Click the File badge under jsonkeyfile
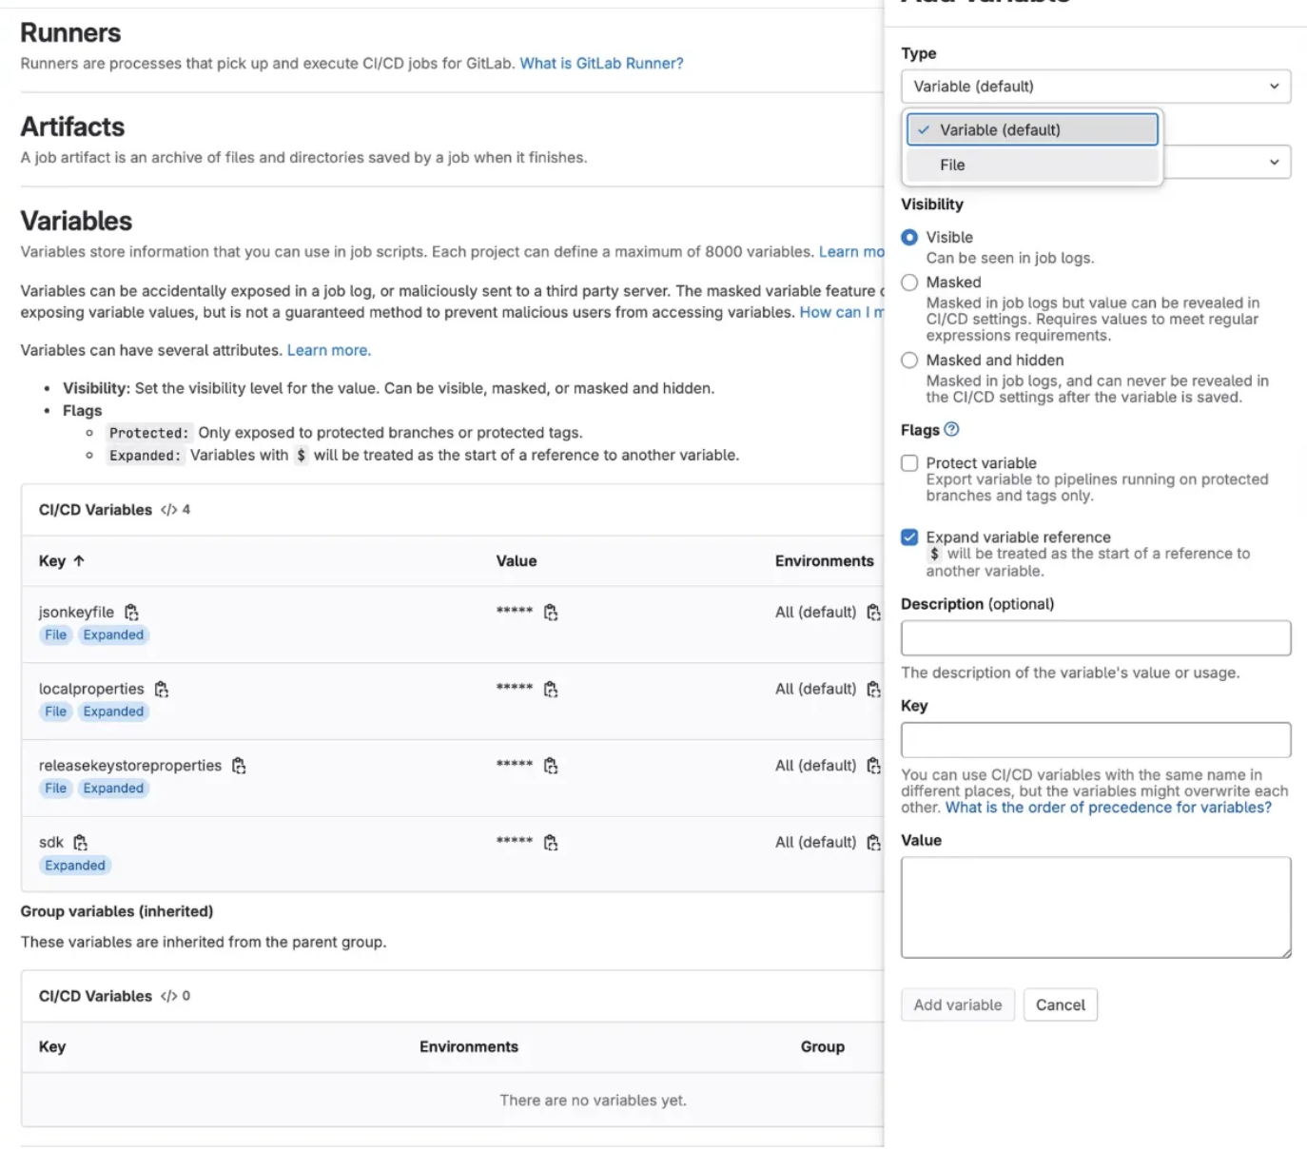Viewport: 1307px width, 1151px height. [x=56, y=635]
